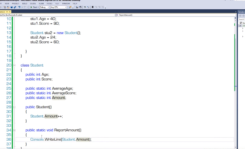Collapse the ReportAmount() method block

point(14,130)
